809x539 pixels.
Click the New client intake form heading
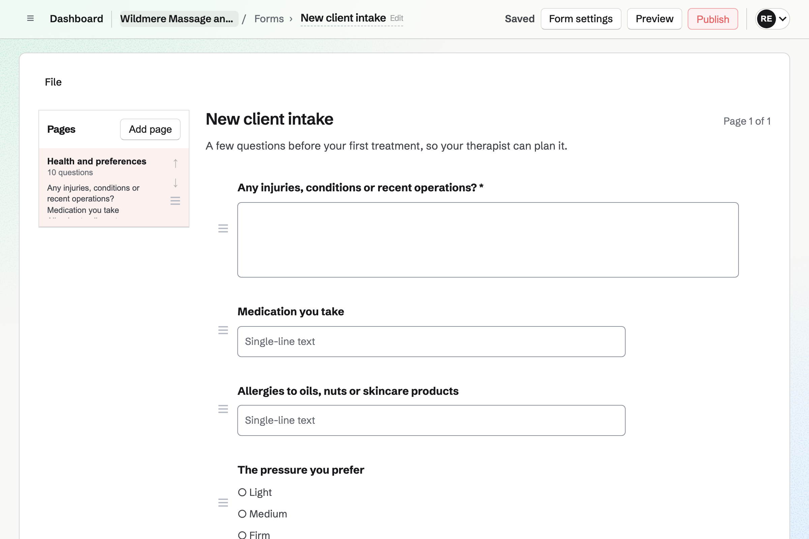[269, 119]
